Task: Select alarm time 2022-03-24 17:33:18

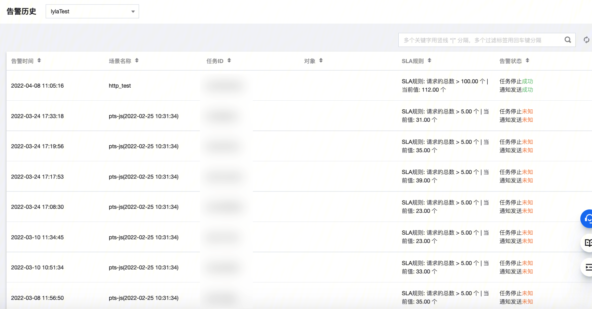Action: 37,116
